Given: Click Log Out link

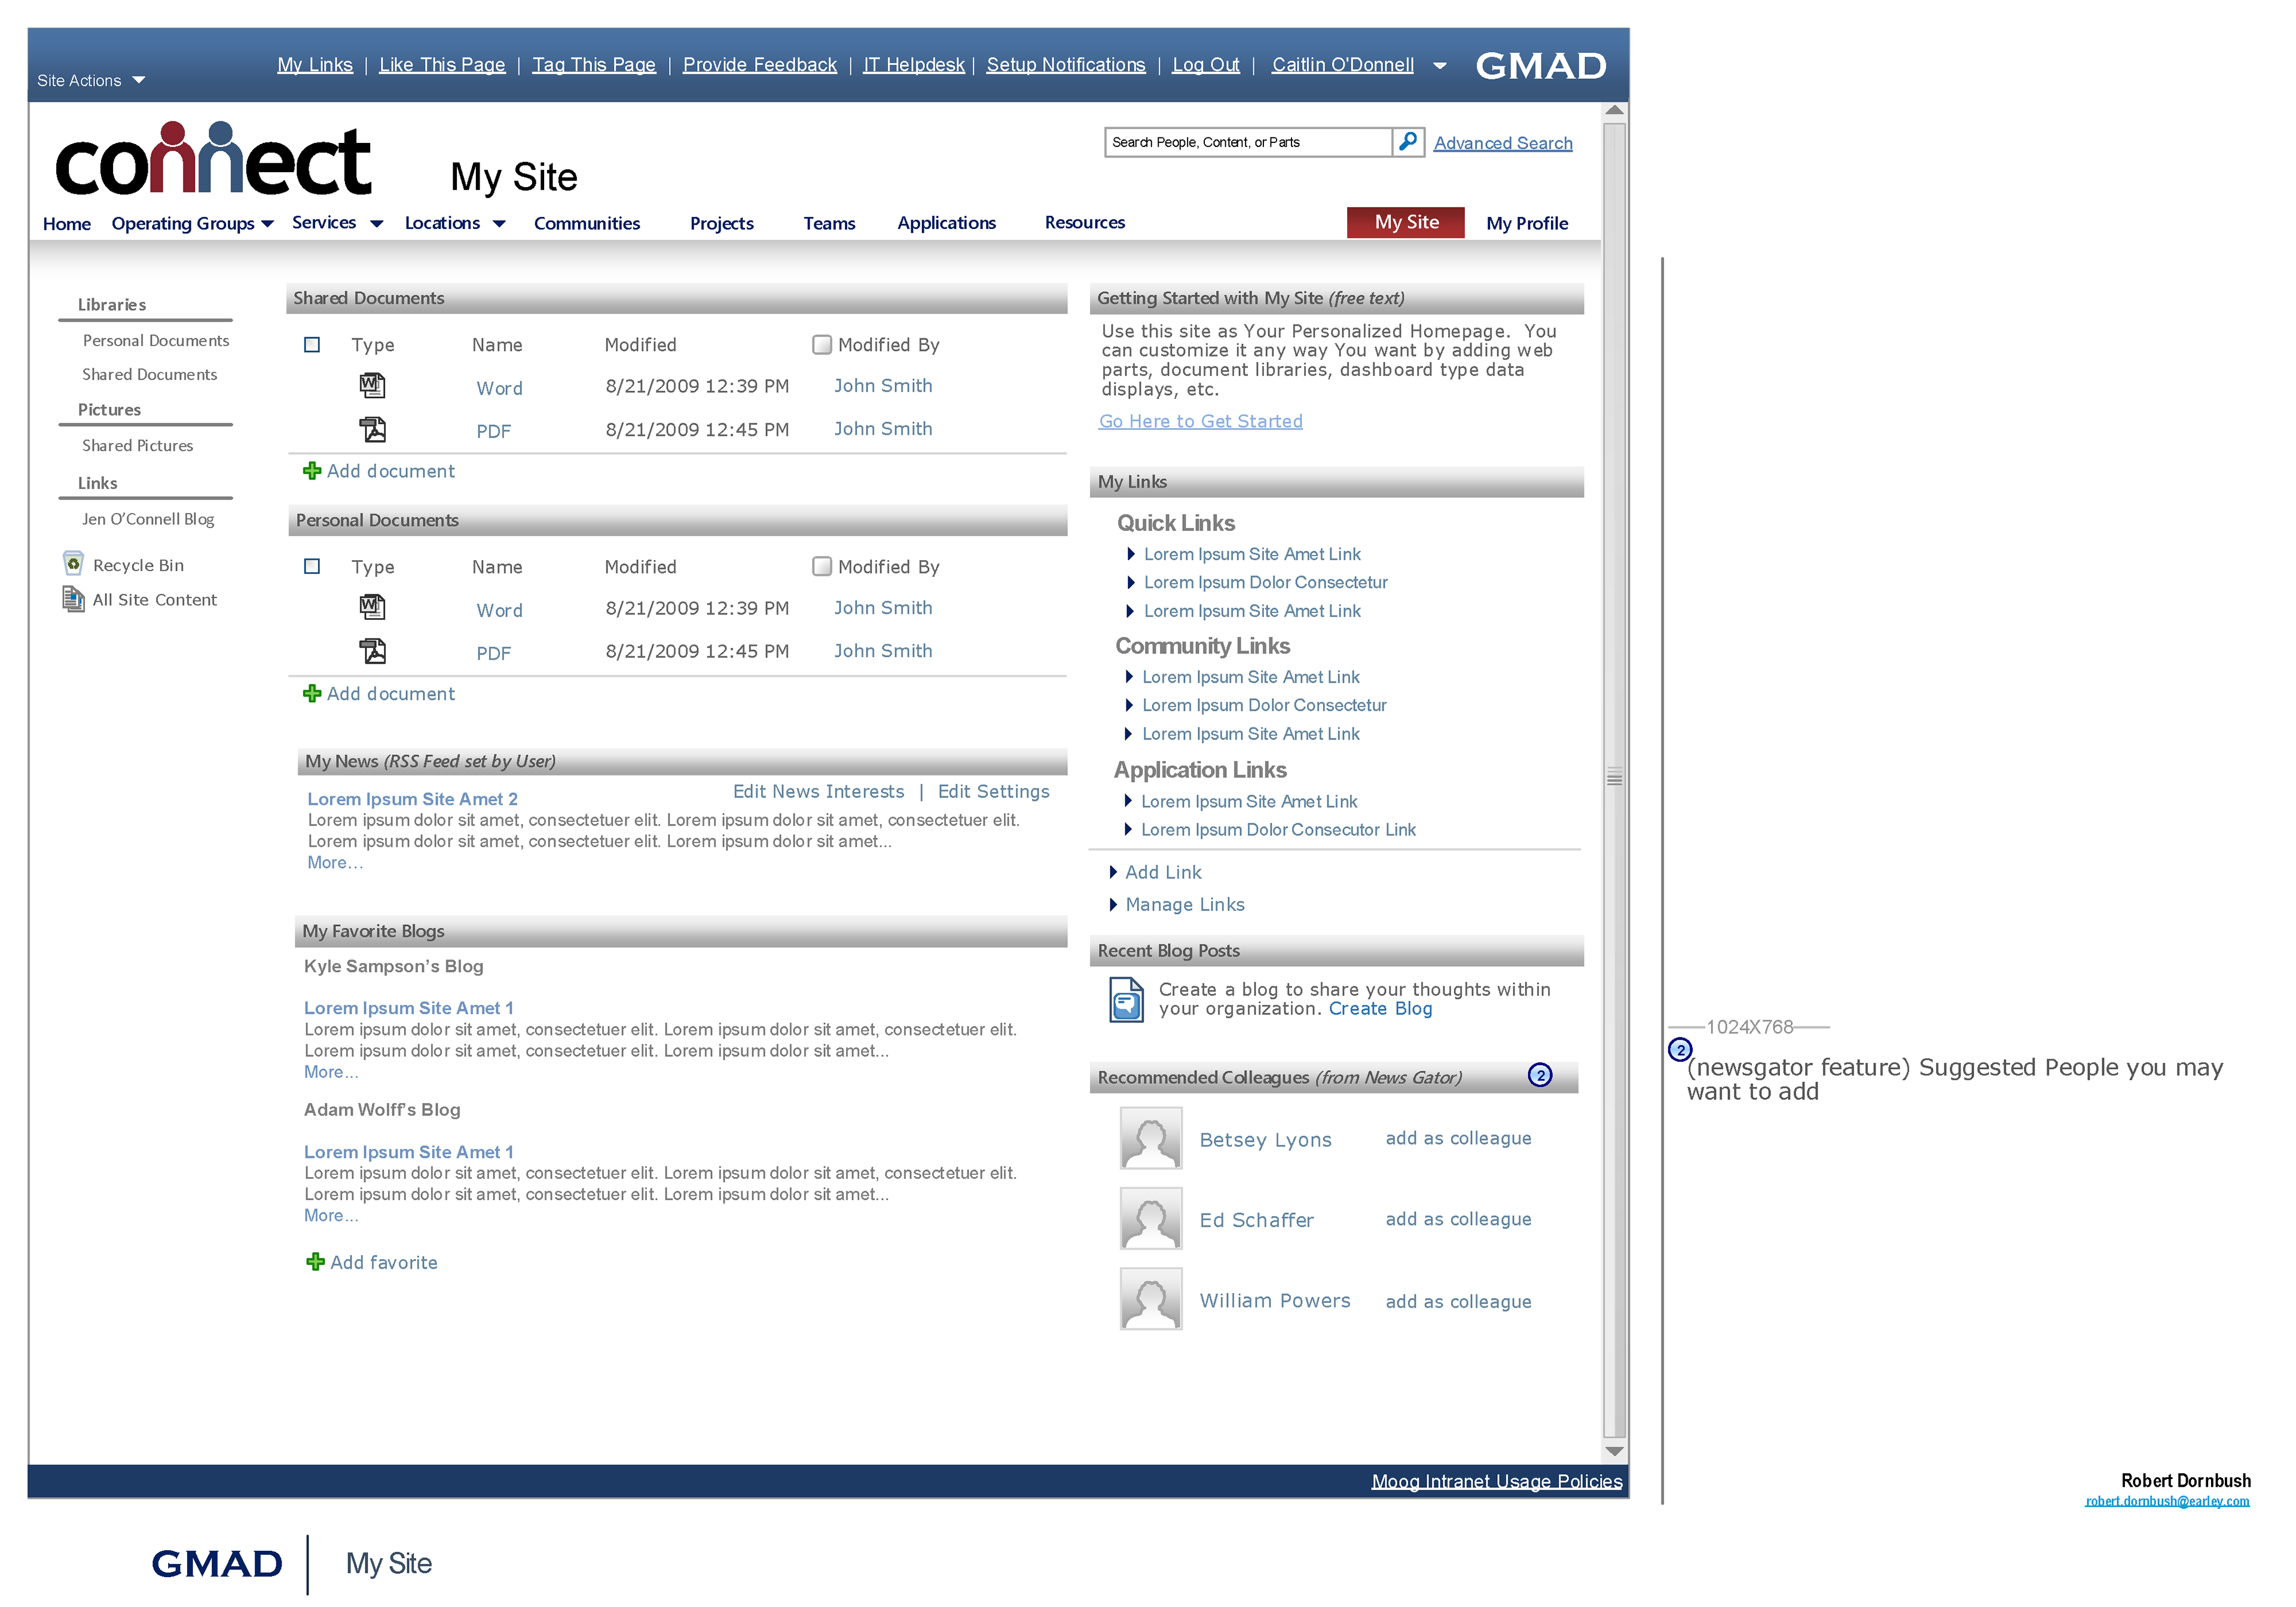Looking at the screenshot, I should [1206, 65].
